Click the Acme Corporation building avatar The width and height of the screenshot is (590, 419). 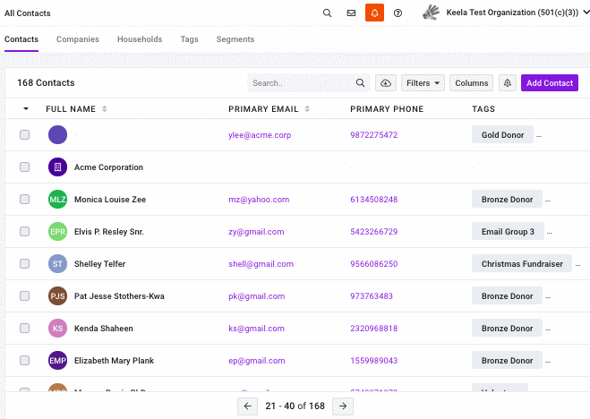pos(57,167)
